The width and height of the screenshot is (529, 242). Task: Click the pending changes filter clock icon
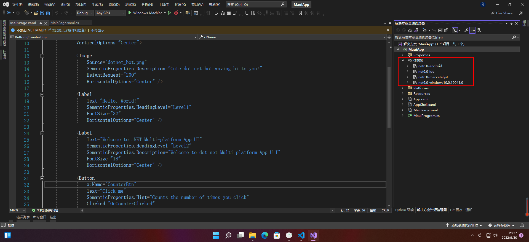pyautogui.click(x=424, y=30)
